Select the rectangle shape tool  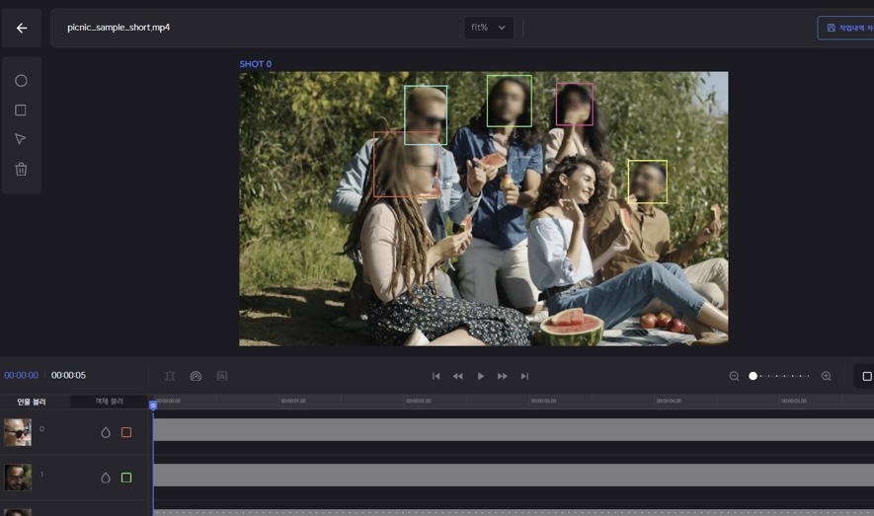click(x=21, y=111)
